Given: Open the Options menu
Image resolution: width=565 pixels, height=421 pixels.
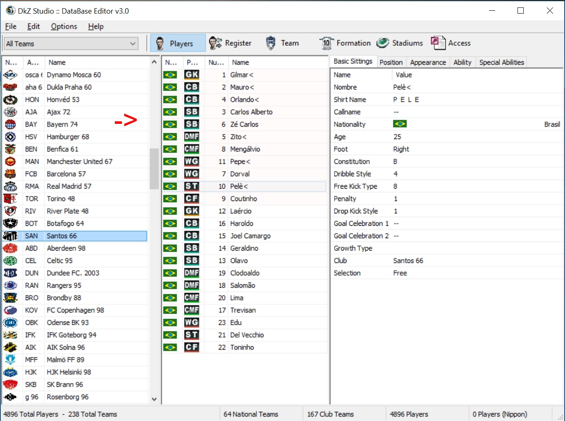Looking at the screenshot, I should point(64,26).
